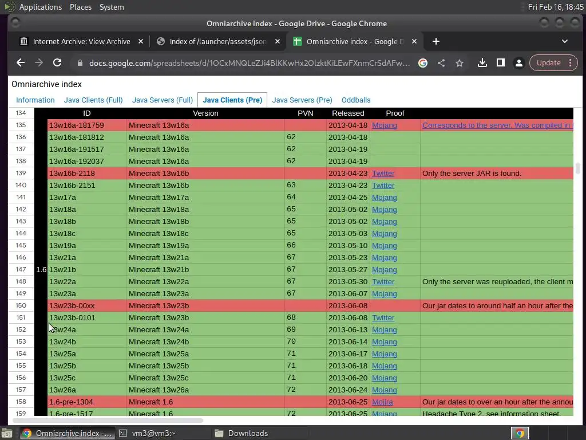
Task: Open Mojang proof link for 13w17a
Action: [x=384, y=198]
